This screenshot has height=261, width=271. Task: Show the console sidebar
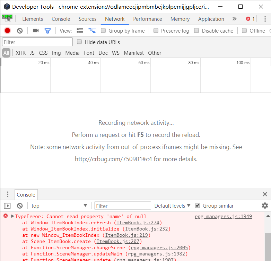tap(7, 206)
